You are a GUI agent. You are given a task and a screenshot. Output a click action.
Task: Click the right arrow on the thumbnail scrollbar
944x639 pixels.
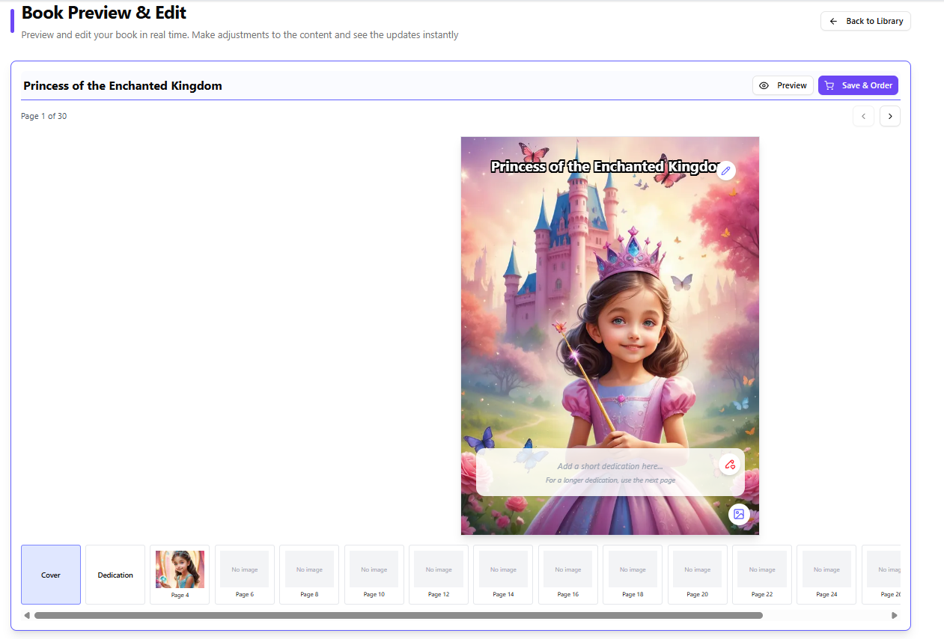coord(894,615)
